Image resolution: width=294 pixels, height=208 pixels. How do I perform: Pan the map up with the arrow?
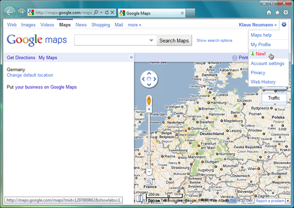point(149,73)
